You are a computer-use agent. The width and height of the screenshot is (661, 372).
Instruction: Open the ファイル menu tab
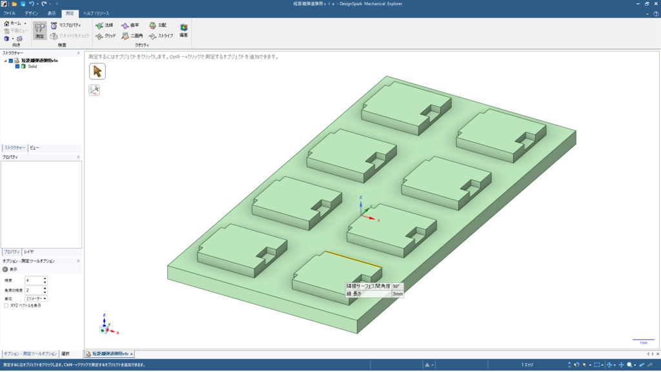click(9, 14)
